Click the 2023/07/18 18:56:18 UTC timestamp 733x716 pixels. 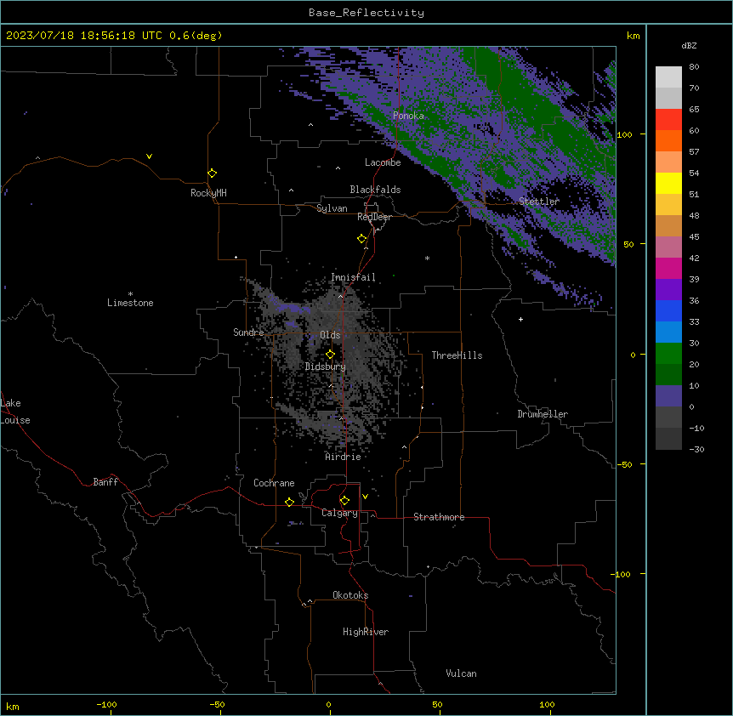coord(83,36)
